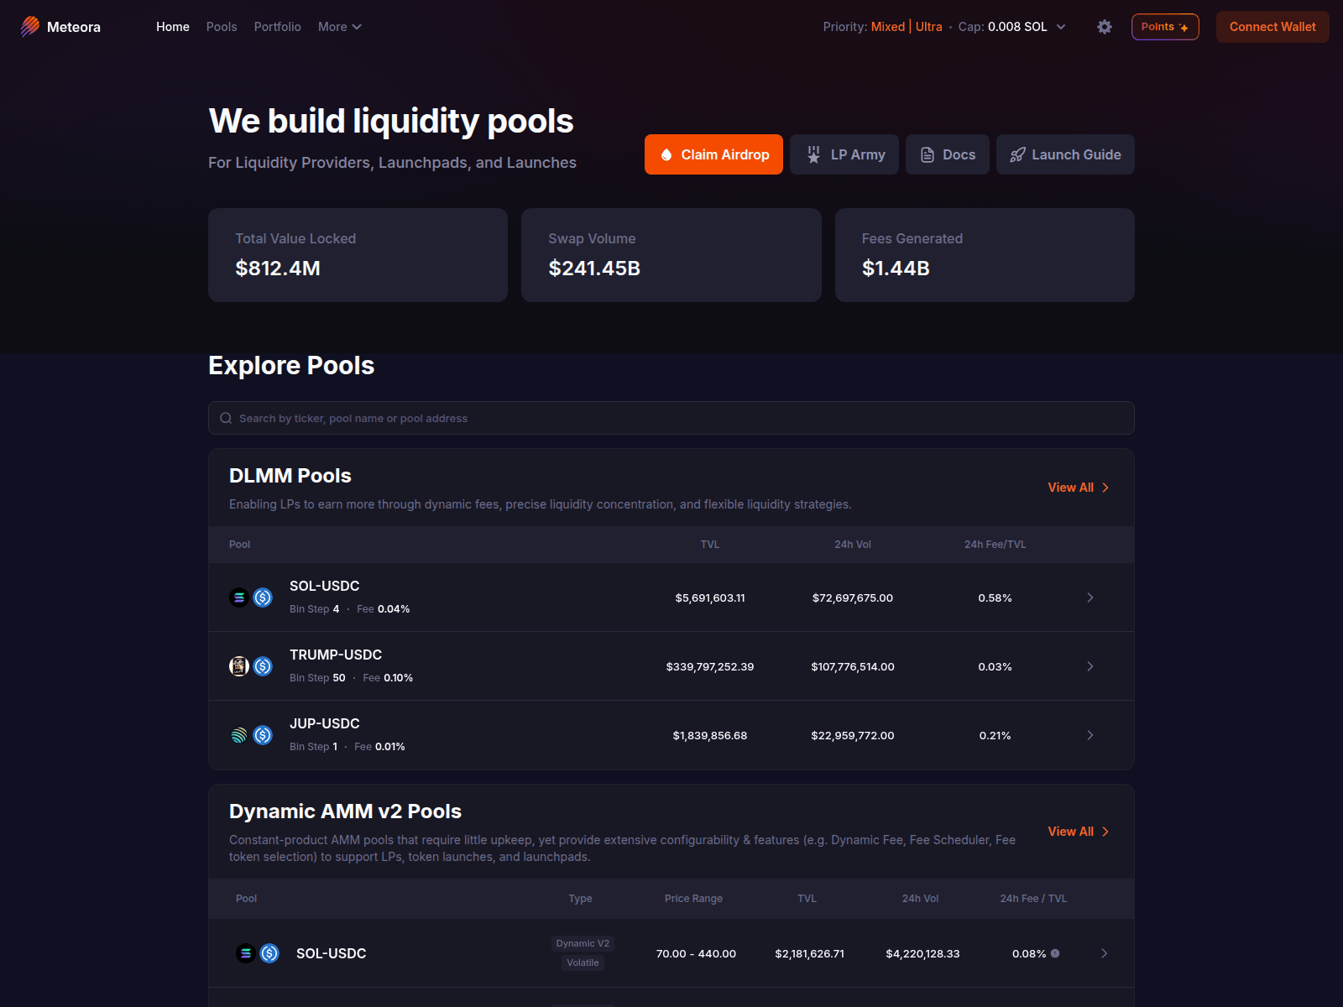Viewport: 1343px width, 1007px height.
Task: Click the info icon beside 0.08%
Action: click(1055, 953)
